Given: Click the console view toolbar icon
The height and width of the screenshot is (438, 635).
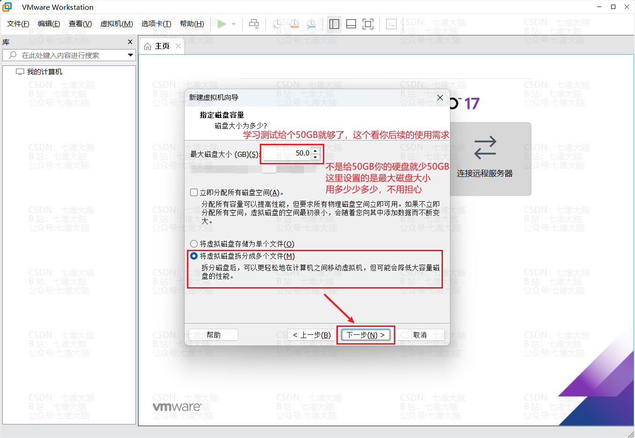Looking at the screenshot, I should click(x=392, y=24).
